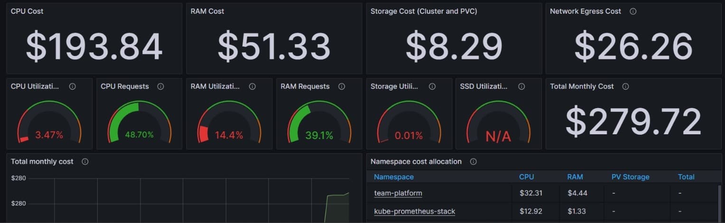Click info icon on CPU Utilization panel
The height and width of the screenshot is (223, 725).
pyautogui.click(x=73, y=86)
